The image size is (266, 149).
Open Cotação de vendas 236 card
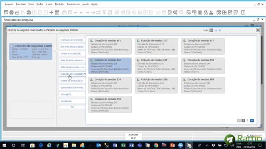click(110, 66)
